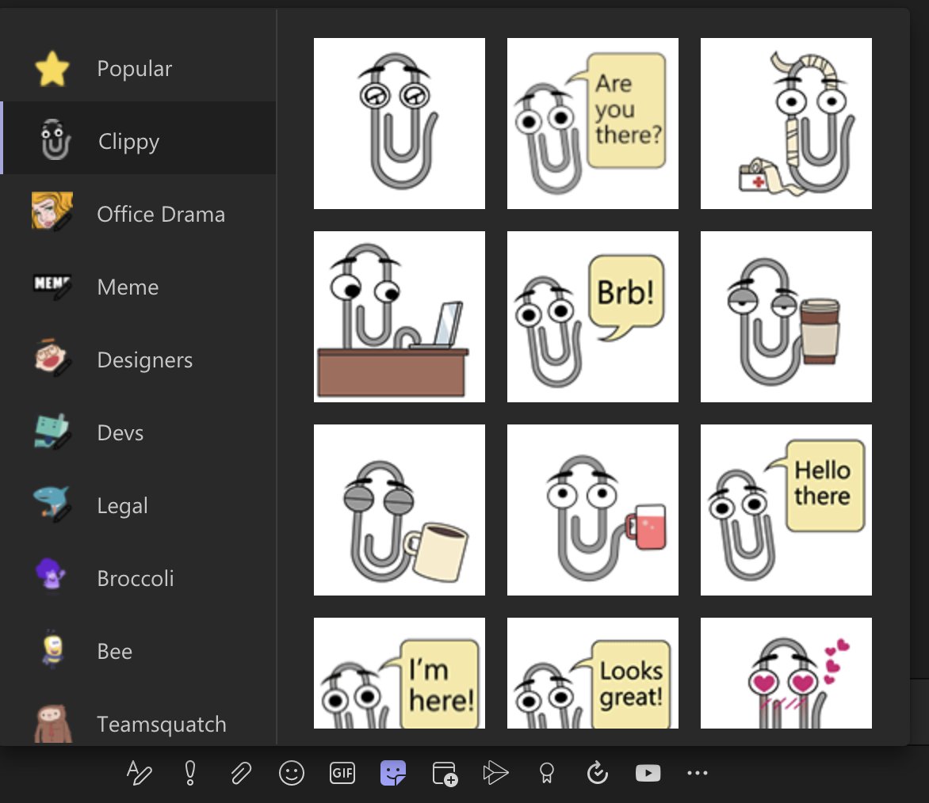
Task: Select the bandaged Clippy sticker
Action: coord(786,124)
